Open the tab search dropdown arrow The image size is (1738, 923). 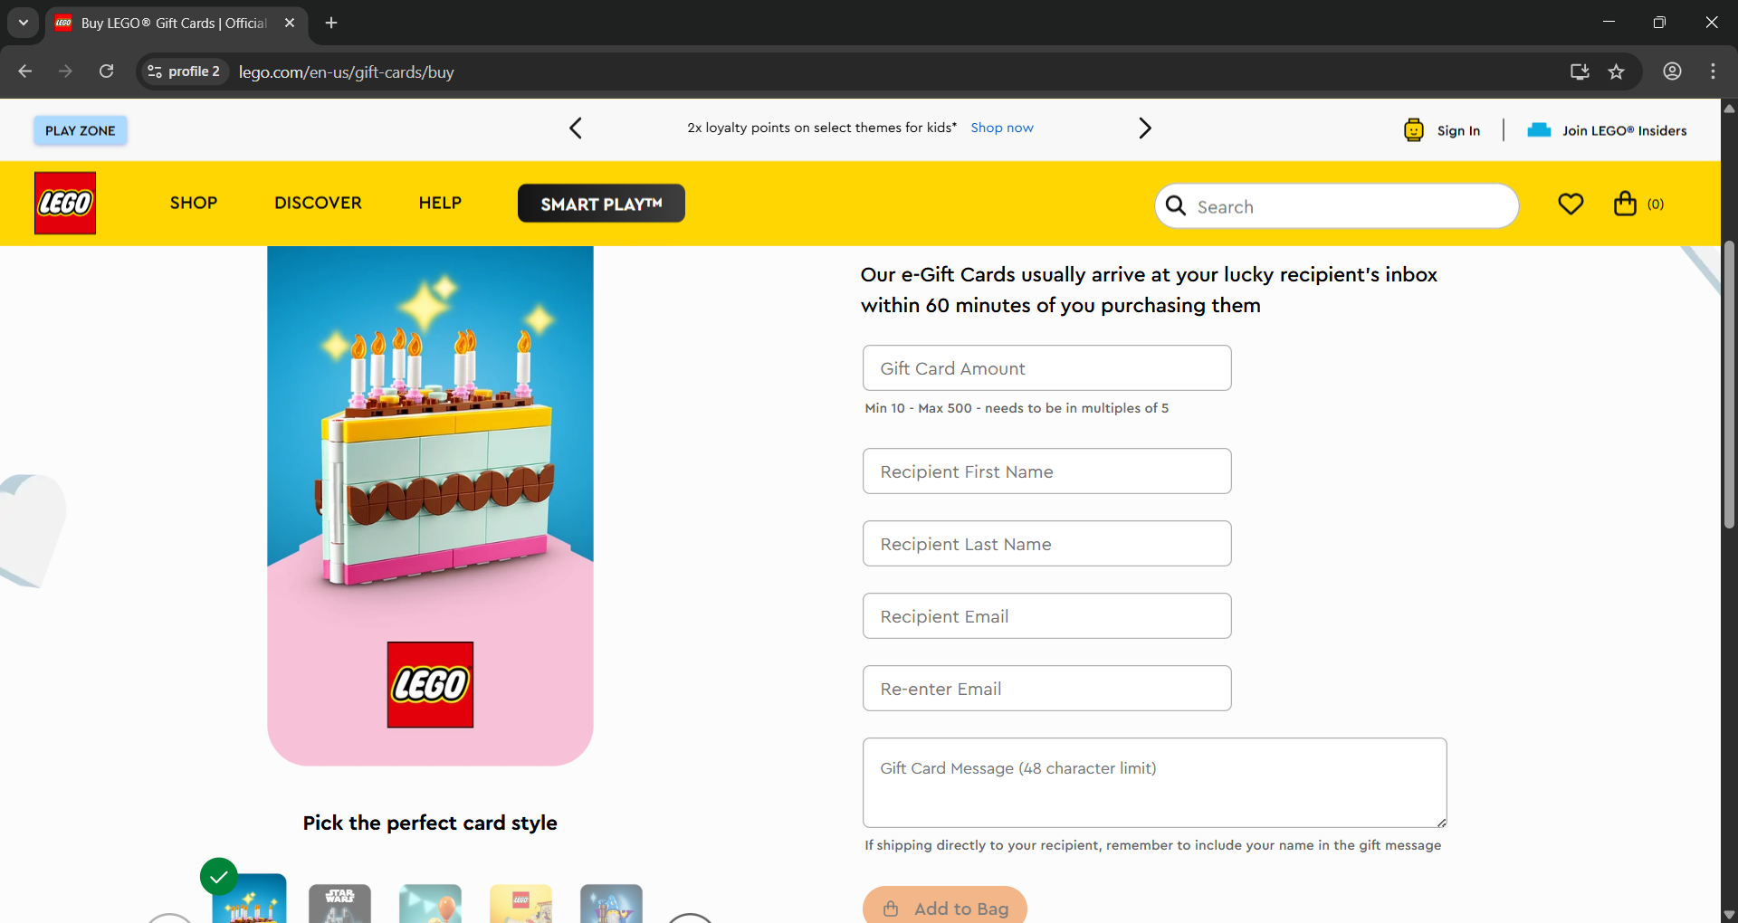click(23, 23)
